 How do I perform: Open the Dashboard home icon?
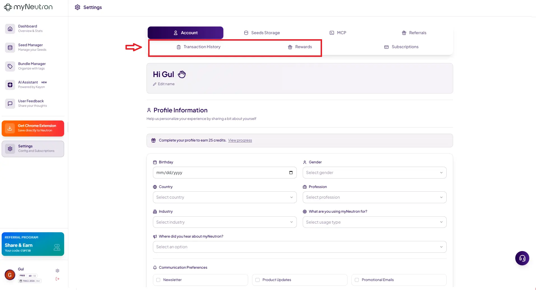[x=10, y=29]
